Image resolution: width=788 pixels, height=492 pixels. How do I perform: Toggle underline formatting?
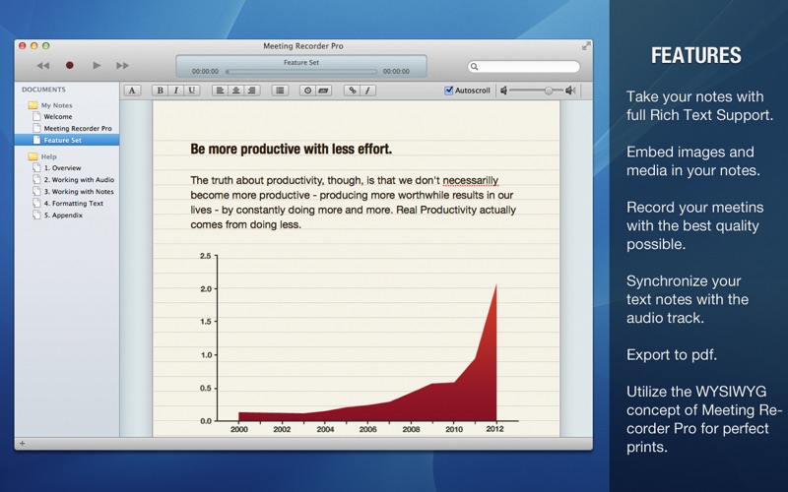pyautogui.click(x=191, y=91)
